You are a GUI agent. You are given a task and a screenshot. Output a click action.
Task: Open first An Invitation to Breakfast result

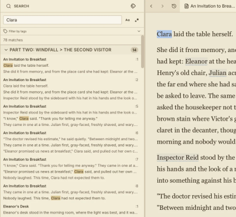[71, 66]
